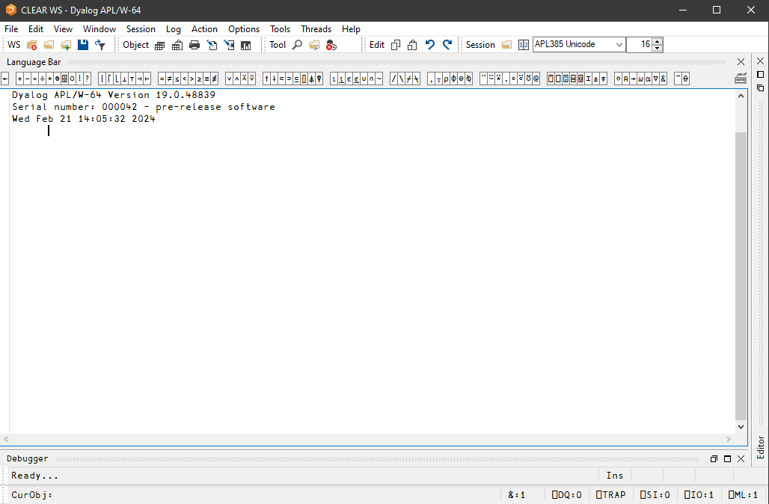The height and width of the screenshot is (504, 769).
Task: Undo the last session edit
Action: pos(429,44)
